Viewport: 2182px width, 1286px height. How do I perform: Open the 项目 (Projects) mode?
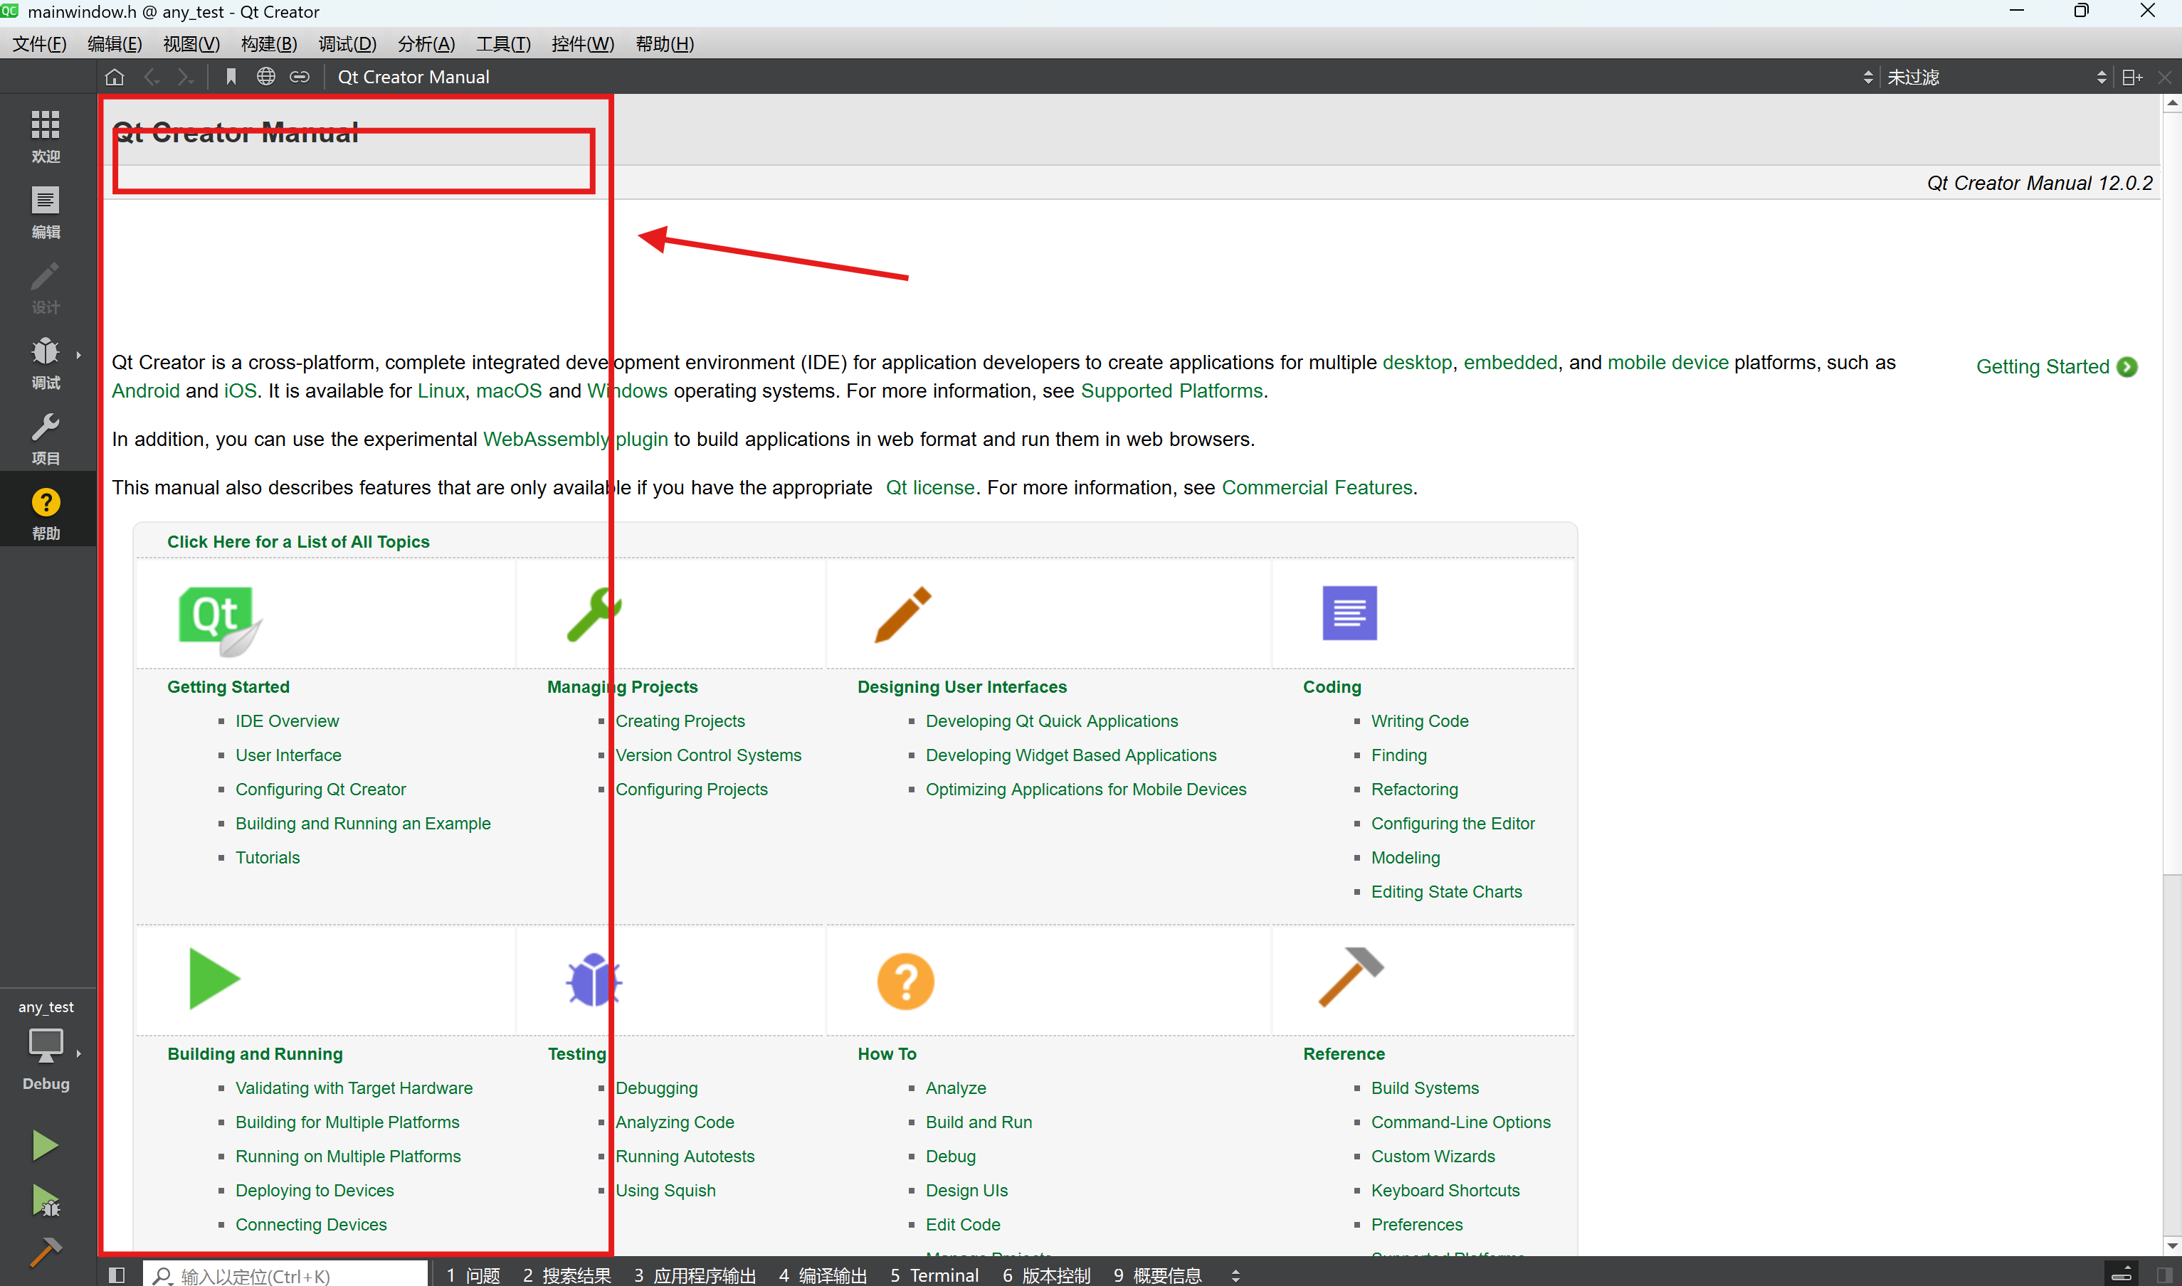click(x=45, y=437)
